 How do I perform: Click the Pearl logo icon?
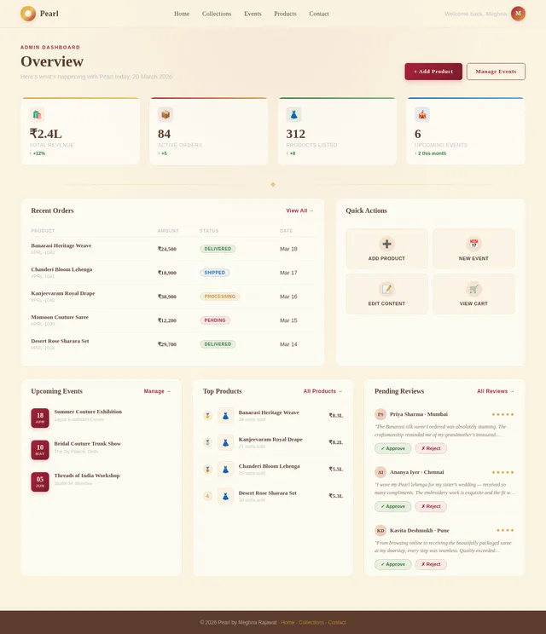click(28, 14)
